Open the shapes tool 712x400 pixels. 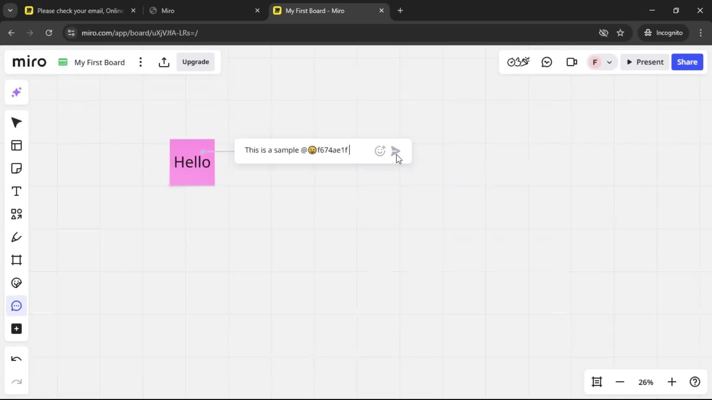(x=16, y=214)
